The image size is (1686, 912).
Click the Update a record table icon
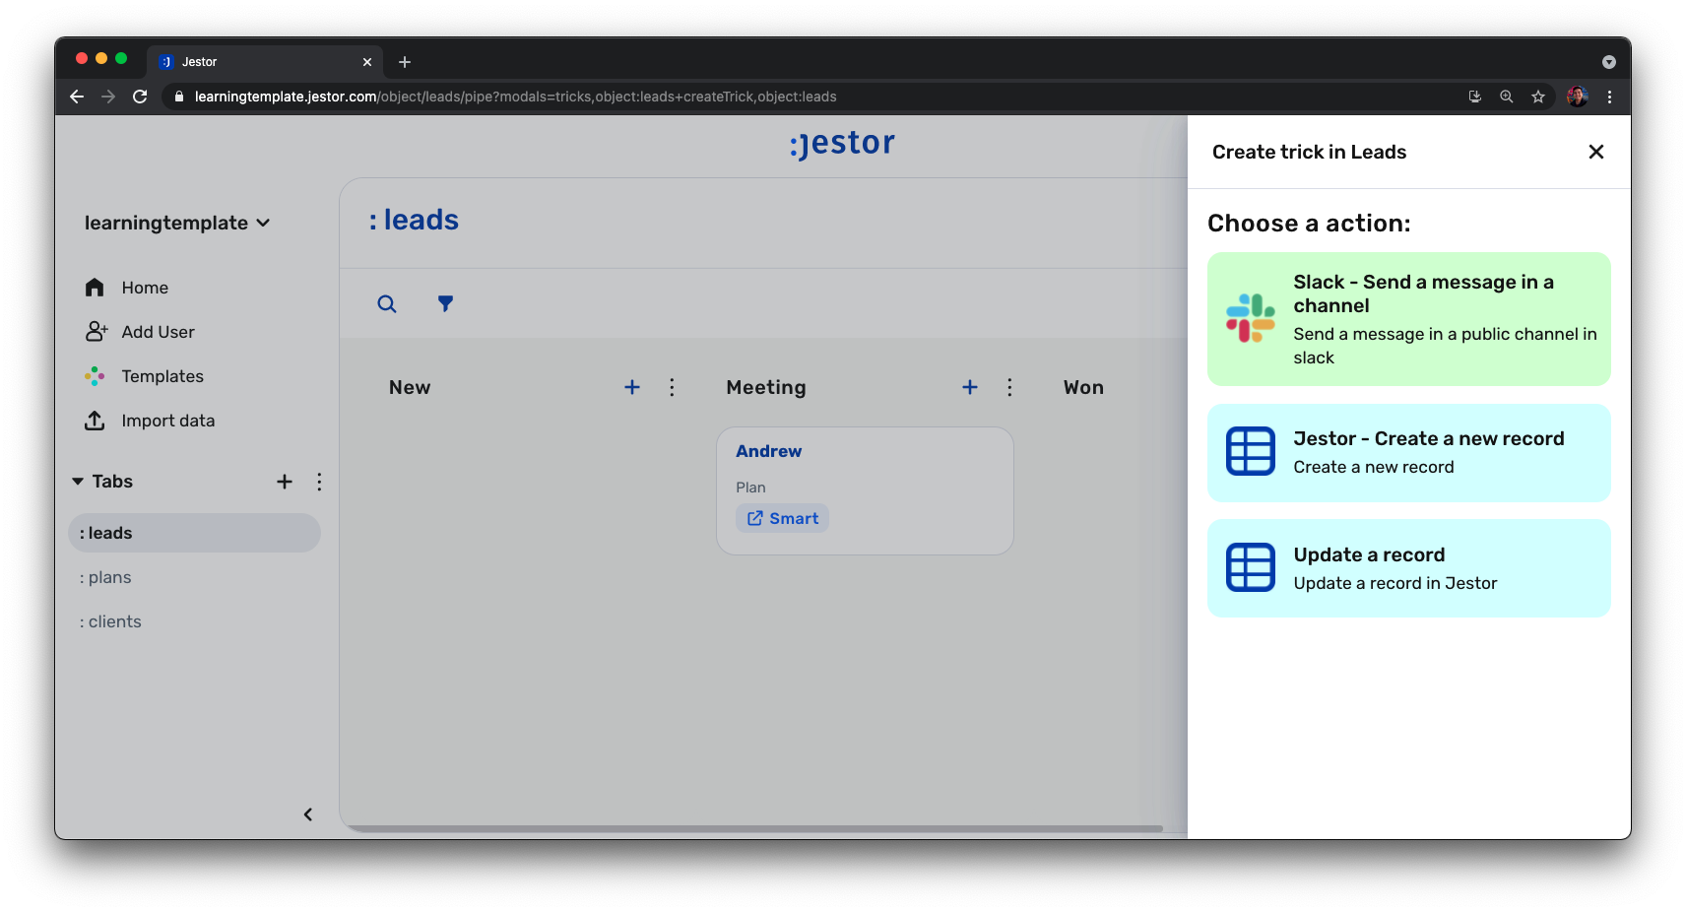pyautogui.click(x=1251, y=567)
